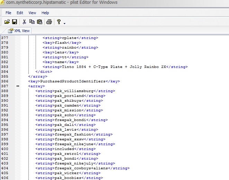
Task: Click the Copy toolbar icon
Action: [32, 22]
